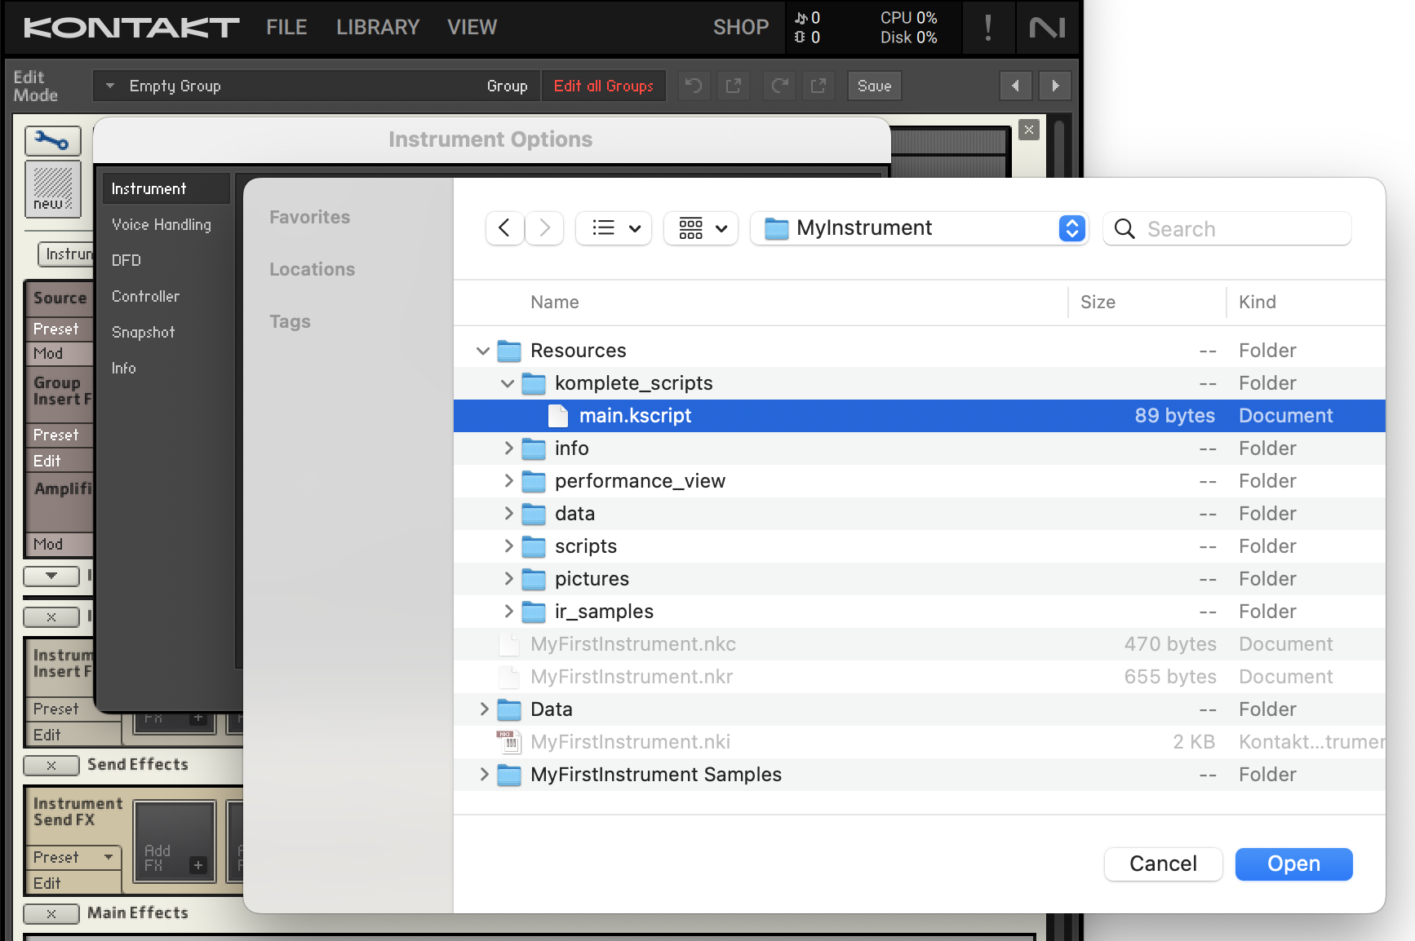Go to next instrument arrow
Viewport: 1415px width, 941px height.
pyautogui.click(x=1055, y=86)
